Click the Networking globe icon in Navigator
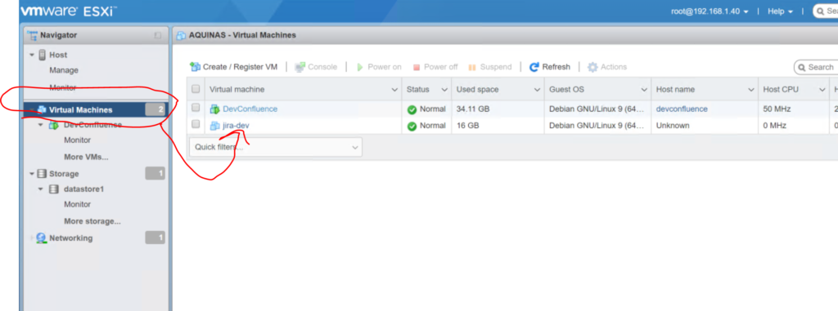838x311 pixels. point(42,238)
